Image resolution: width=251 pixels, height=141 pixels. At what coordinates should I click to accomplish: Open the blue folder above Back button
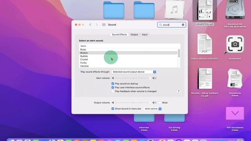point(114,10)
